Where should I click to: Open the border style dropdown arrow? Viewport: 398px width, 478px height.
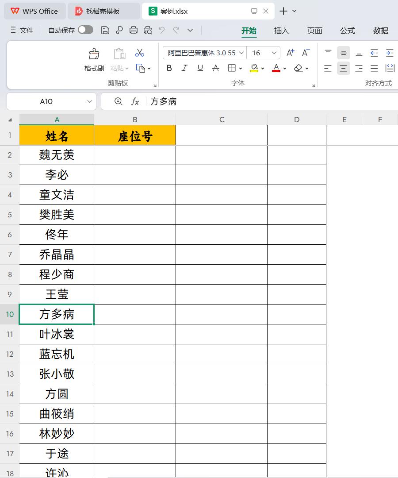241,69
